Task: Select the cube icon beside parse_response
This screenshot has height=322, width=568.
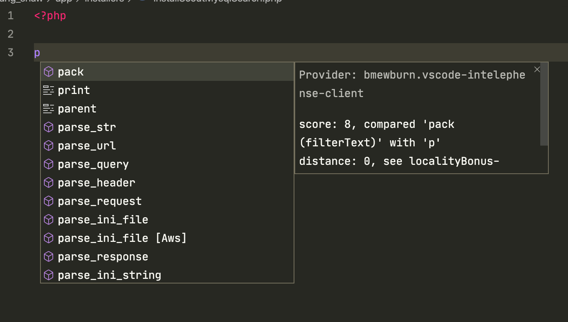Action: pyautogui.click(x=49, y=256)
